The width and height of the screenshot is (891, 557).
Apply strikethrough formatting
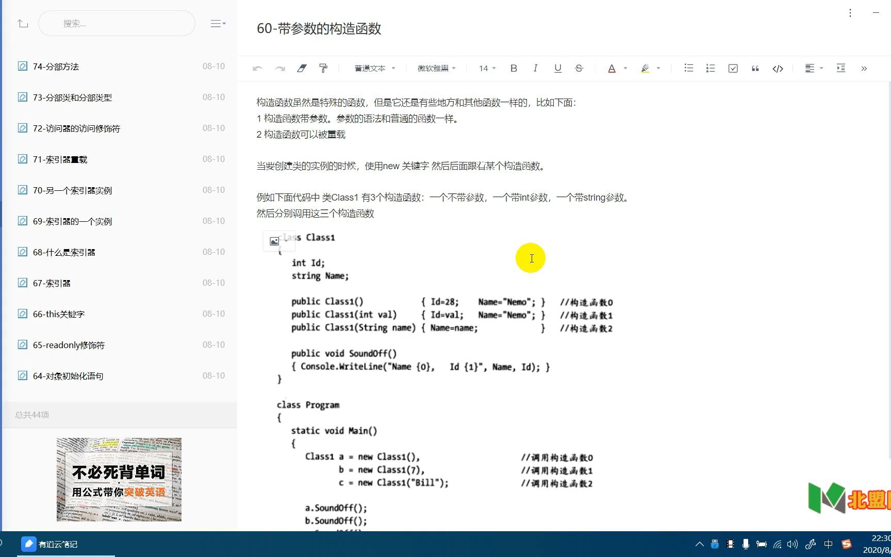pyautogui.click(x=579, y=68)
